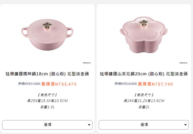Click the gold flower knob on 媽咪鍋 lid
193x134 pixels.
click(x=47, y=26)
